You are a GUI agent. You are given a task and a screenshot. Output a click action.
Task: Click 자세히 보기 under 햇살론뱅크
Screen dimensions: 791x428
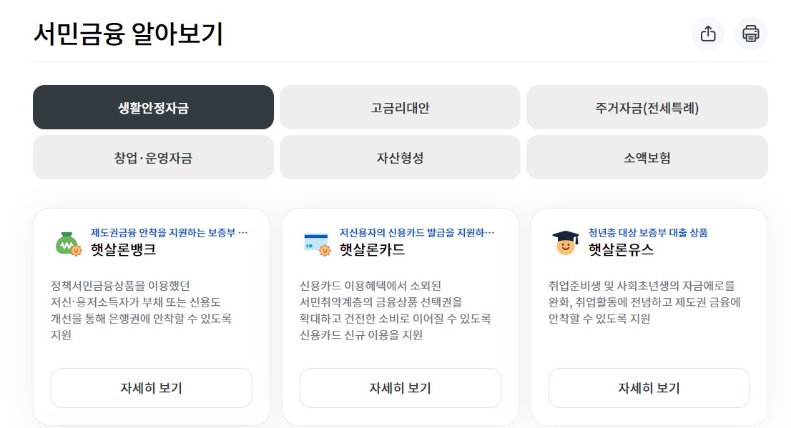tap(151, 388)
